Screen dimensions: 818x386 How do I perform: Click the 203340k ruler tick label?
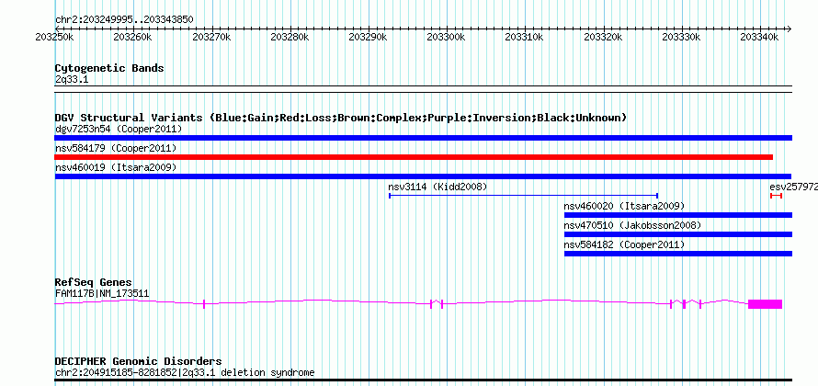click(x=759, y=38)
